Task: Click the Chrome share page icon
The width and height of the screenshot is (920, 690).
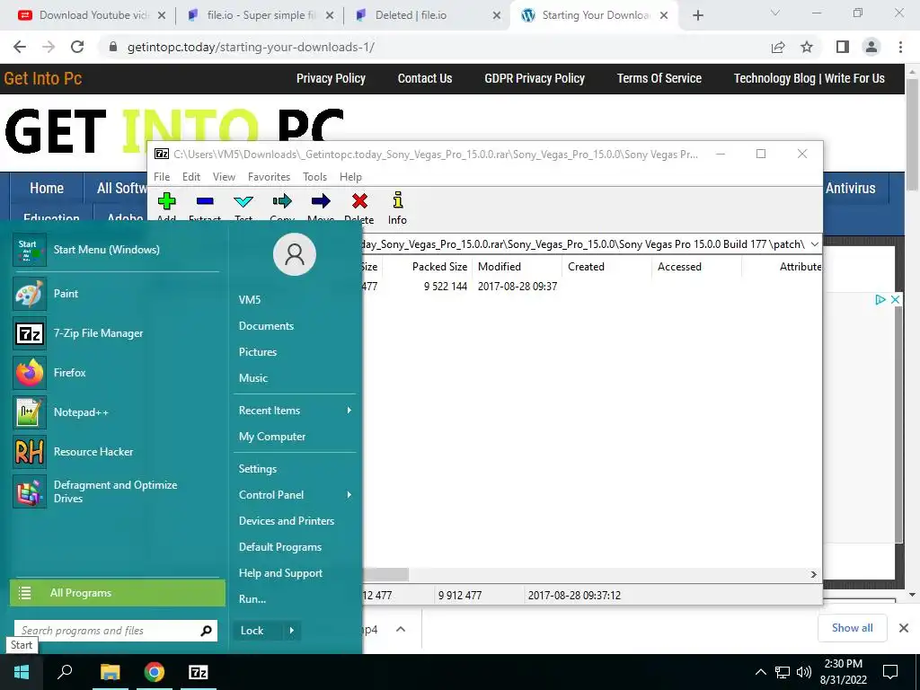Action: pos(778,47)
